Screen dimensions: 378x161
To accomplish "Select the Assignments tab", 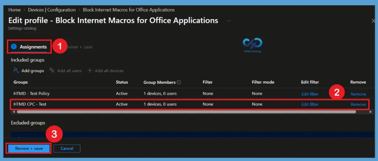I will click(29, 47).
